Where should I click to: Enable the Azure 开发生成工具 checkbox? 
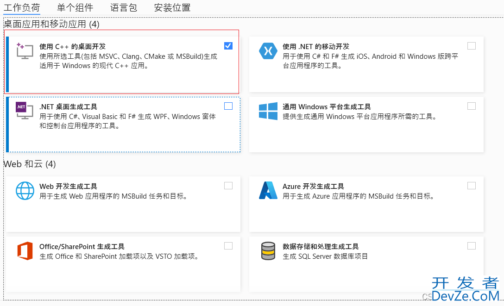pyautogui.click(x=472, y=186)
